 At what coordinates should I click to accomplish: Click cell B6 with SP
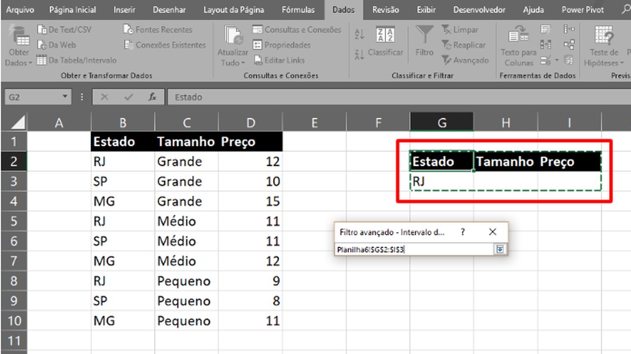tap(122, 241)
